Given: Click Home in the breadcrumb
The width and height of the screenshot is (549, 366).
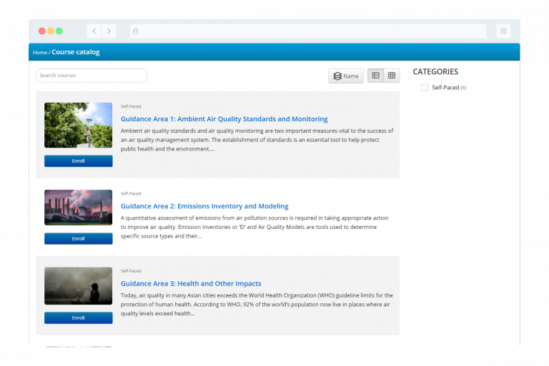Looking at the screenshot, I should pyautogui.click(x=40, y=52).
